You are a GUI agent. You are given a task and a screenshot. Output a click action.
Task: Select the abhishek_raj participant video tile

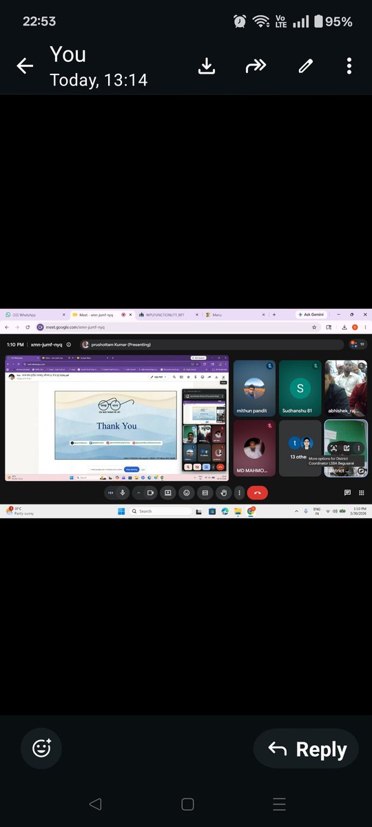(346, 388)
